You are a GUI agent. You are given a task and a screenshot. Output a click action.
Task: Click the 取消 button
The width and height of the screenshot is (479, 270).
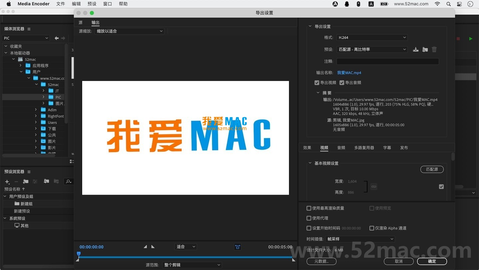tap(399, 261)
